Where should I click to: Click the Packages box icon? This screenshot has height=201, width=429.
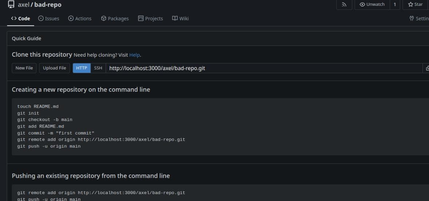104,19
